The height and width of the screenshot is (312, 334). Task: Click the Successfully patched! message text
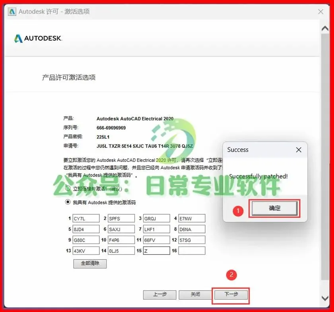click(258, 176)
